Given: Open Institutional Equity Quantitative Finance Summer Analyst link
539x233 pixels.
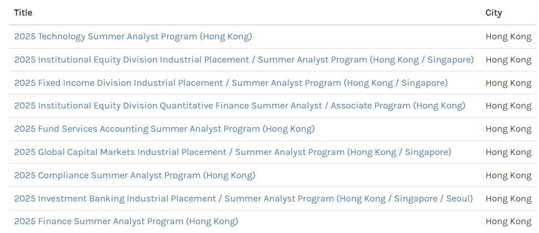Looking at the screenshot, I should pos(240,106).
